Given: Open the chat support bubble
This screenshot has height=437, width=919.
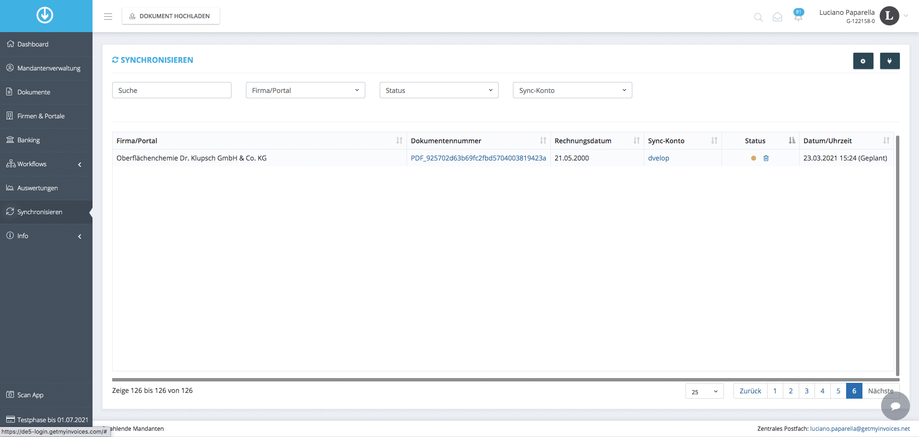Looking at the screenshot, I should click(895, 406).
